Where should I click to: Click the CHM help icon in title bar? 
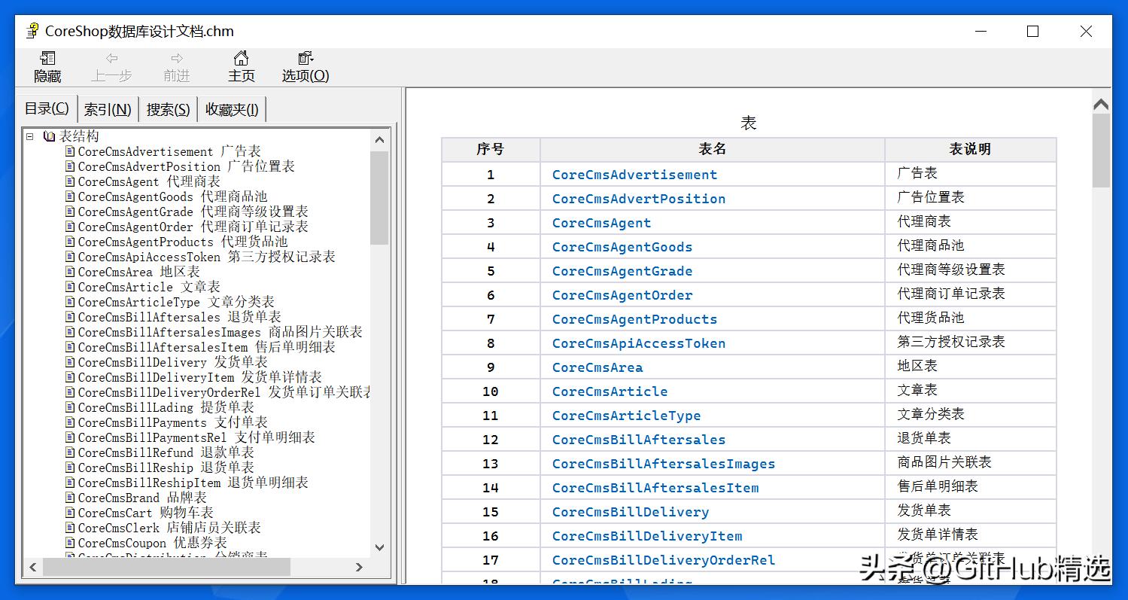[32, 31]
